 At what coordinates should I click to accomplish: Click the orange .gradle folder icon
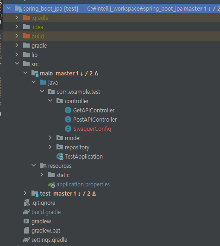tap(26, 18)
